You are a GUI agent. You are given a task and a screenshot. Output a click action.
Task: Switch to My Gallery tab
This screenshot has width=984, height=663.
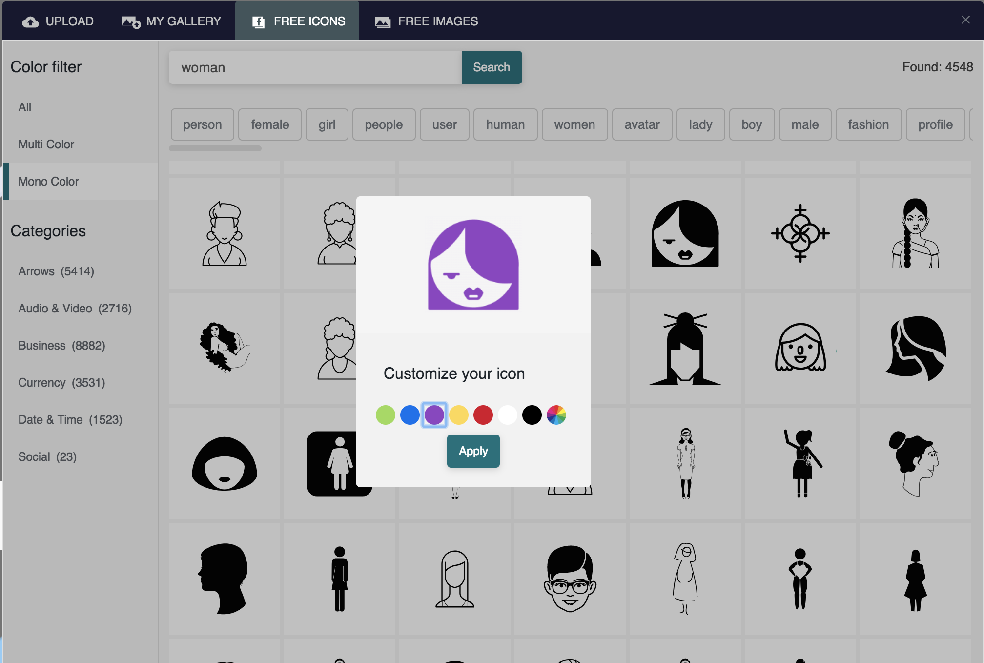pos(171,21)
